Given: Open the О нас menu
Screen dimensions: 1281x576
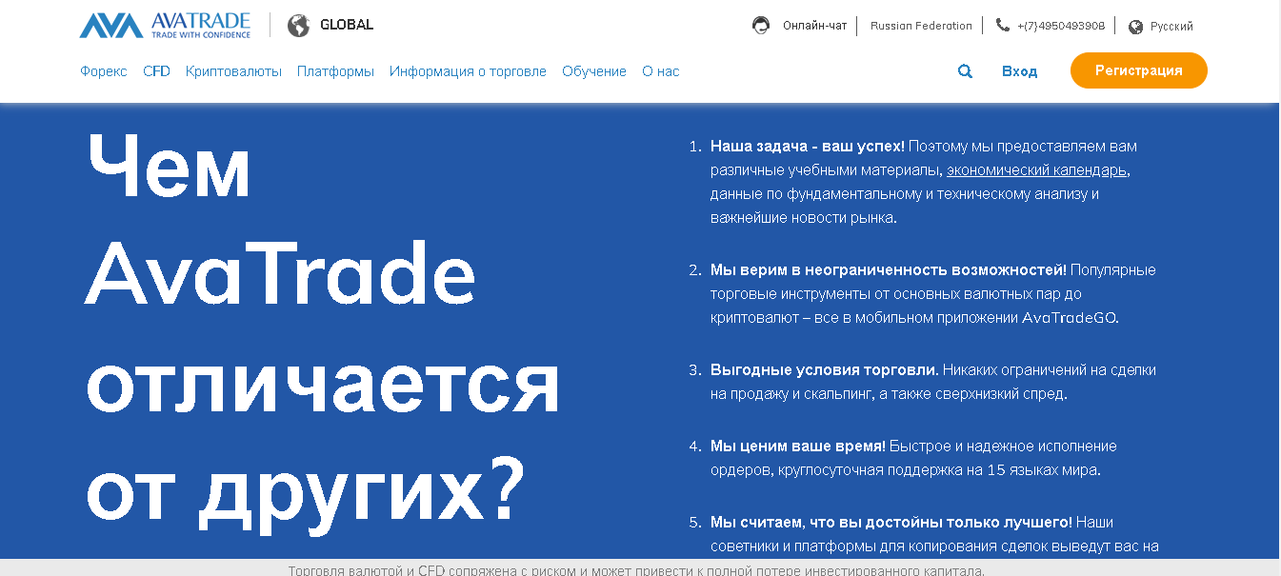Looking at the screenshot, I should tap(661, 71).
